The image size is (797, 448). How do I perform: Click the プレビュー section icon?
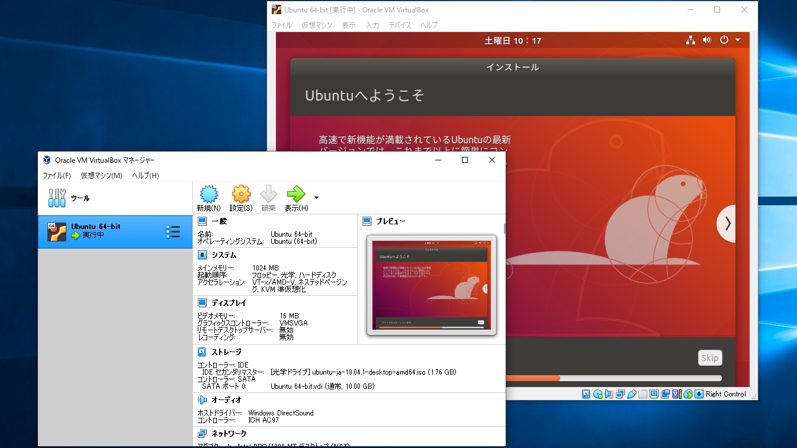(x=367, y=221)
